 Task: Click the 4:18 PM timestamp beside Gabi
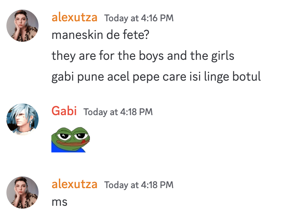(118, 112)
